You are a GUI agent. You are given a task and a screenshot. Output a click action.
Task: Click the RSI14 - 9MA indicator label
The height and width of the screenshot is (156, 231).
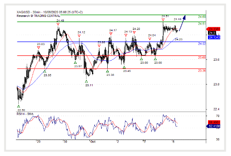[x=25, y=114]
